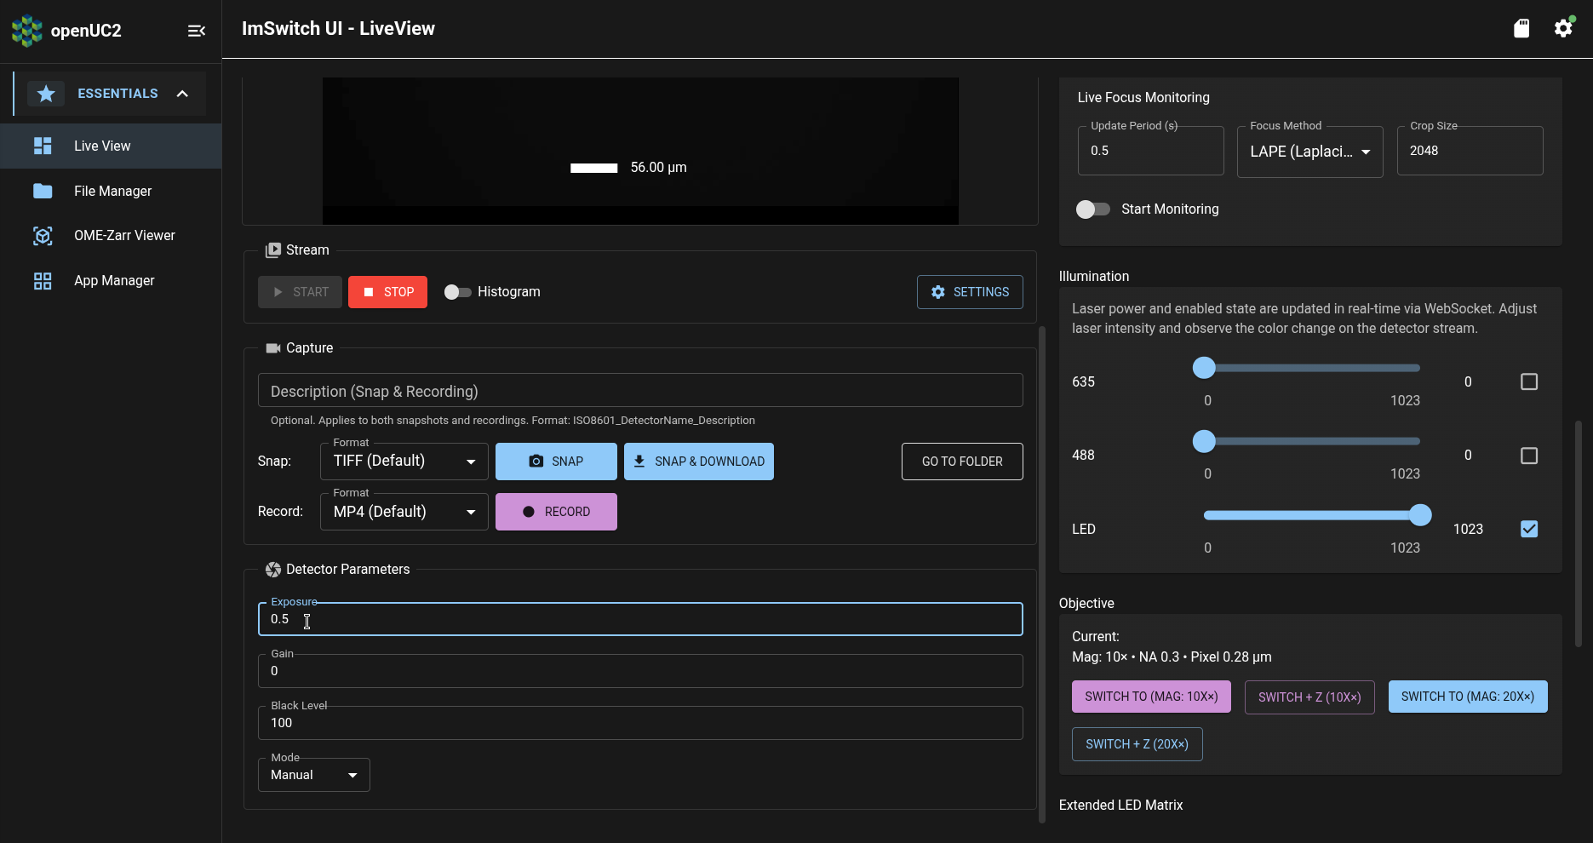The image size is (1593, 843).
Task: Click the SNAP & DOWNLOAD button
Action: [x=698, y=461]
